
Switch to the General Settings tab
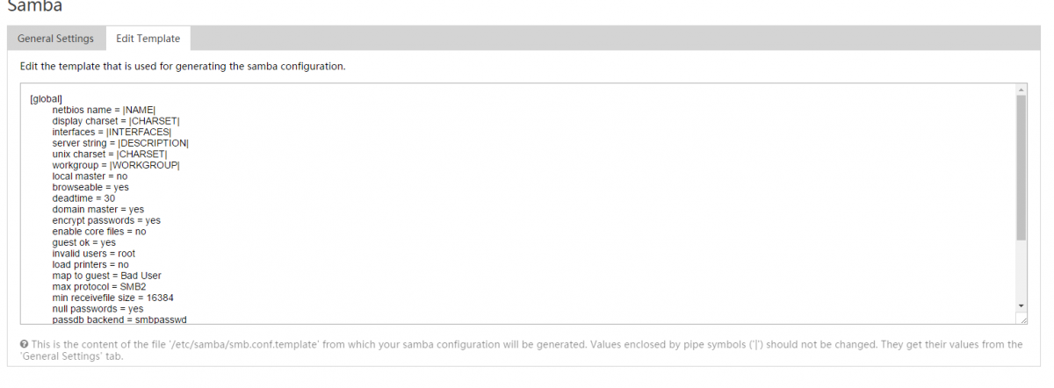pos(55,39)
